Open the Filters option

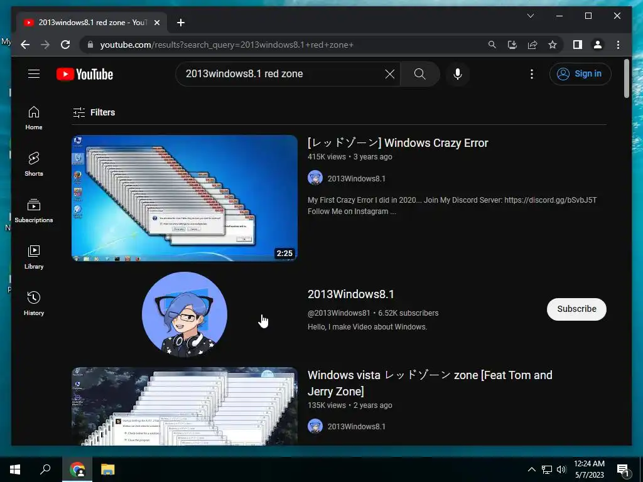tap(94, 112)
